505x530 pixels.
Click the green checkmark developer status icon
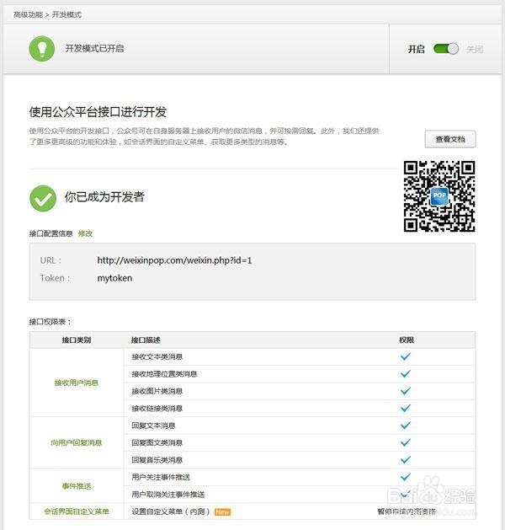43,198
